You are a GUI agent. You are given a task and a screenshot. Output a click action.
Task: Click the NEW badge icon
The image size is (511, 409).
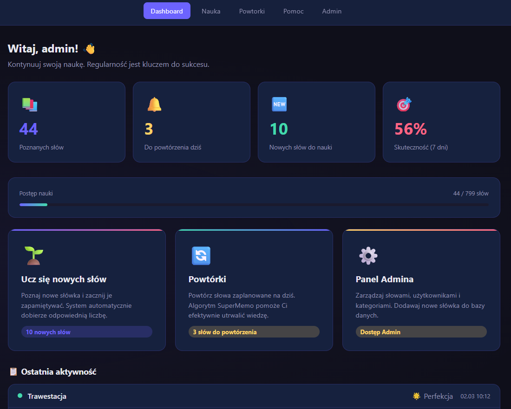pyautogui.click(x=279, y=104)
